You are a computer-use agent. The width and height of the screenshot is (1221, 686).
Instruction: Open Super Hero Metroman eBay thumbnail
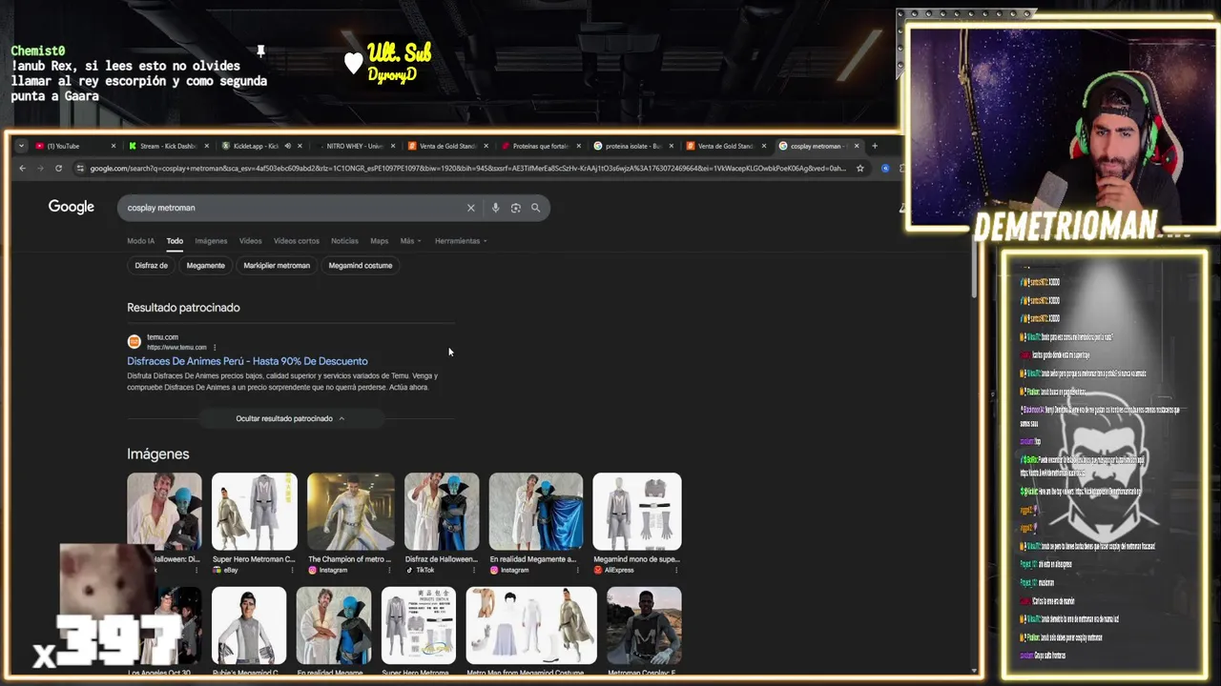254,512
